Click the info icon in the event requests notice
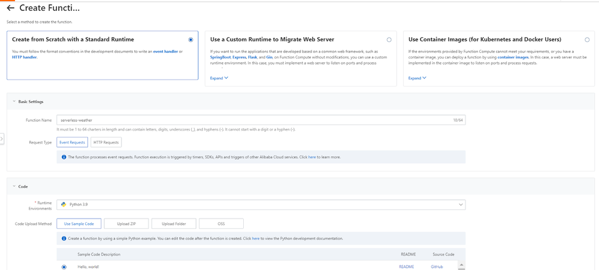This screenshot has height=270, width=599. pyautogui.click(x=63, y=157)
